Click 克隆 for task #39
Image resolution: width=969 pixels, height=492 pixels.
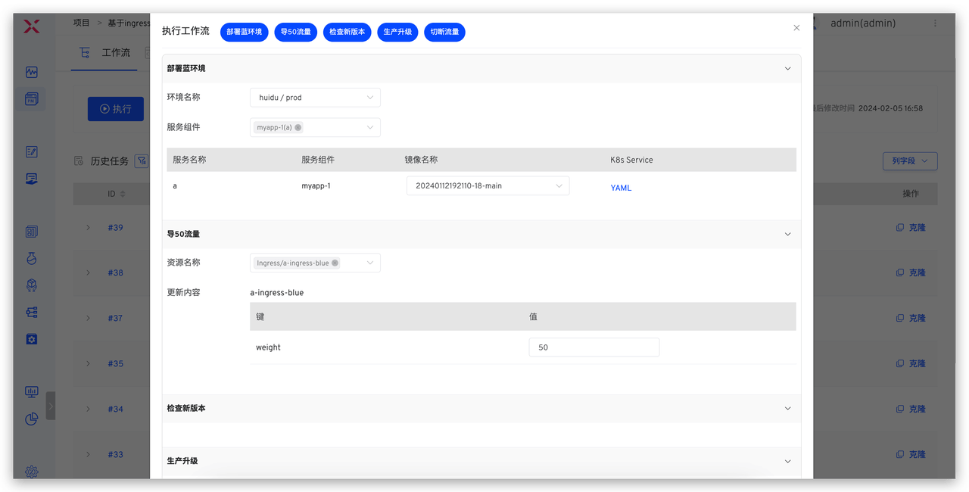(911, 228)
